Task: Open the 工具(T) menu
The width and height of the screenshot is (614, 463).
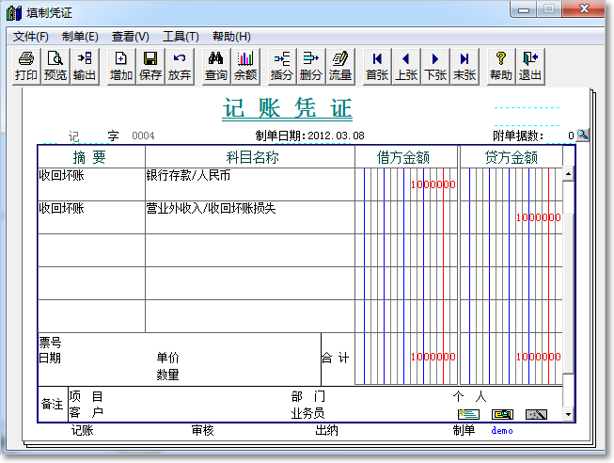Action: click(181, 37)
